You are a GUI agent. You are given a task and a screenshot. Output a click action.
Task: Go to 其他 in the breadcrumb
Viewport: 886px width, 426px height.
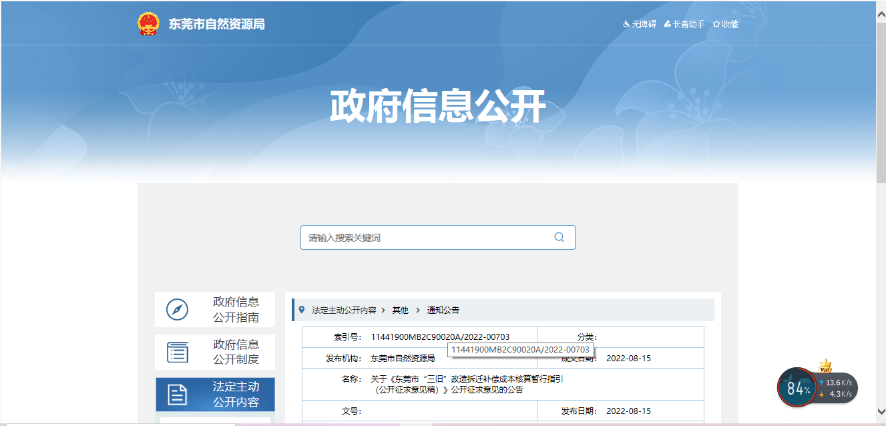[400, 310]
